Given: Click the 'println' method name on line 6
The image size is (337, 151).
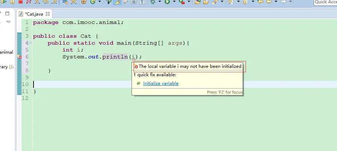Looking at the screenshot, I should (115, 57).
